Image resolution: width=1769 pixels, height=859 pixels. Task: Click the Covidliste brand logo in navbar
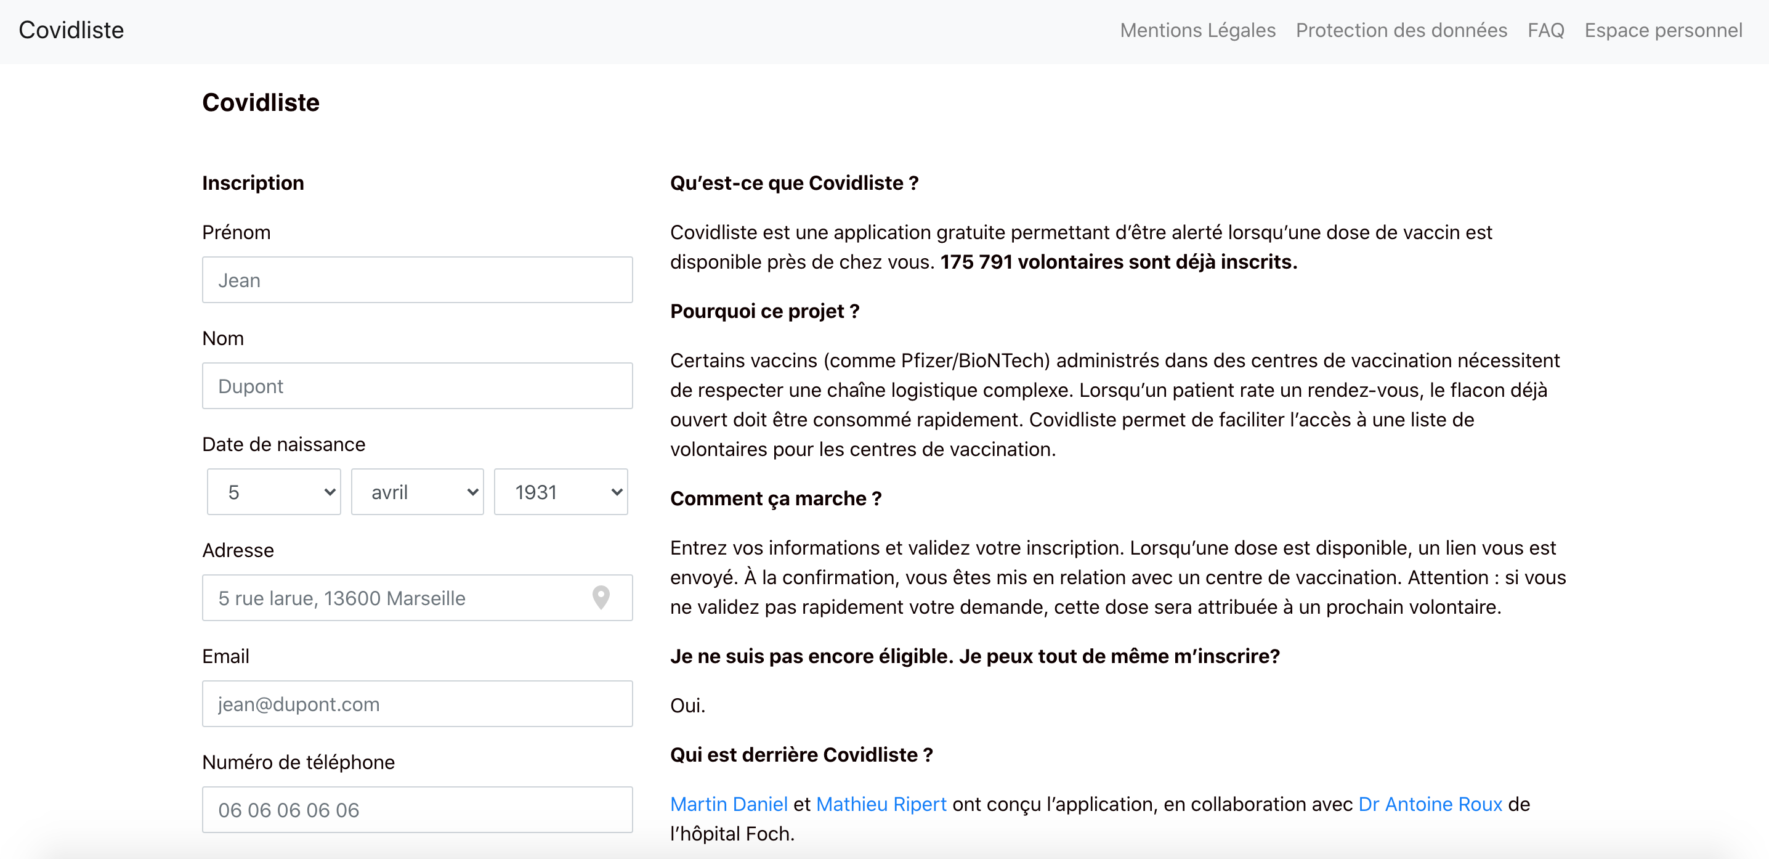click(71, 30)
